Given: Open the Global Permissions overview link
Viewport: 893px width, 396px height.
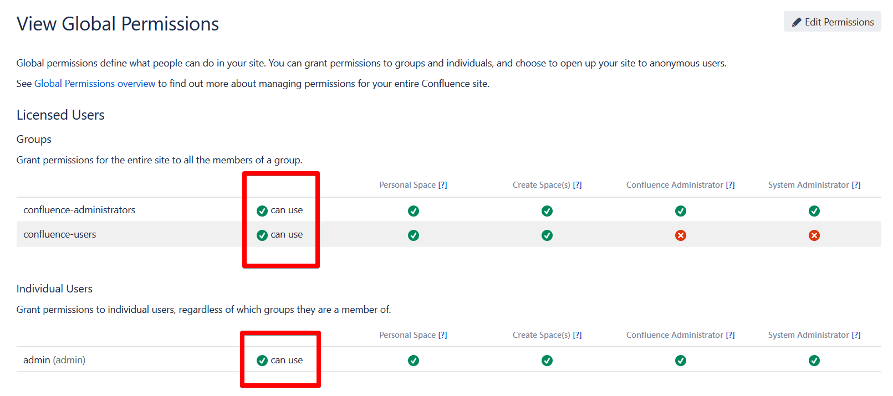Looking at the screenshot, I should pos(95,84).
